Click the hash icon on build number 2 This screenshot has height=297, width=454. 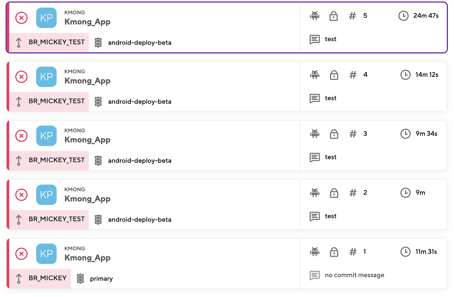[x=353, y=193]
